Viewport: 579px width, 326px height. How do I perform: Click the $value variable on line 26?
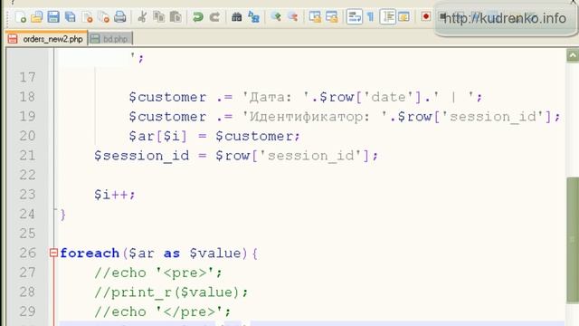pyautogui.click(x=215, y=254)
